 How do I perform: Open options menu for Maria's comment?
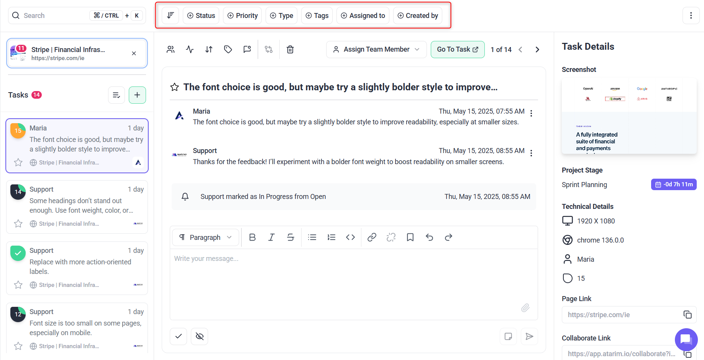pyautogui.click(x=531, y=113)
